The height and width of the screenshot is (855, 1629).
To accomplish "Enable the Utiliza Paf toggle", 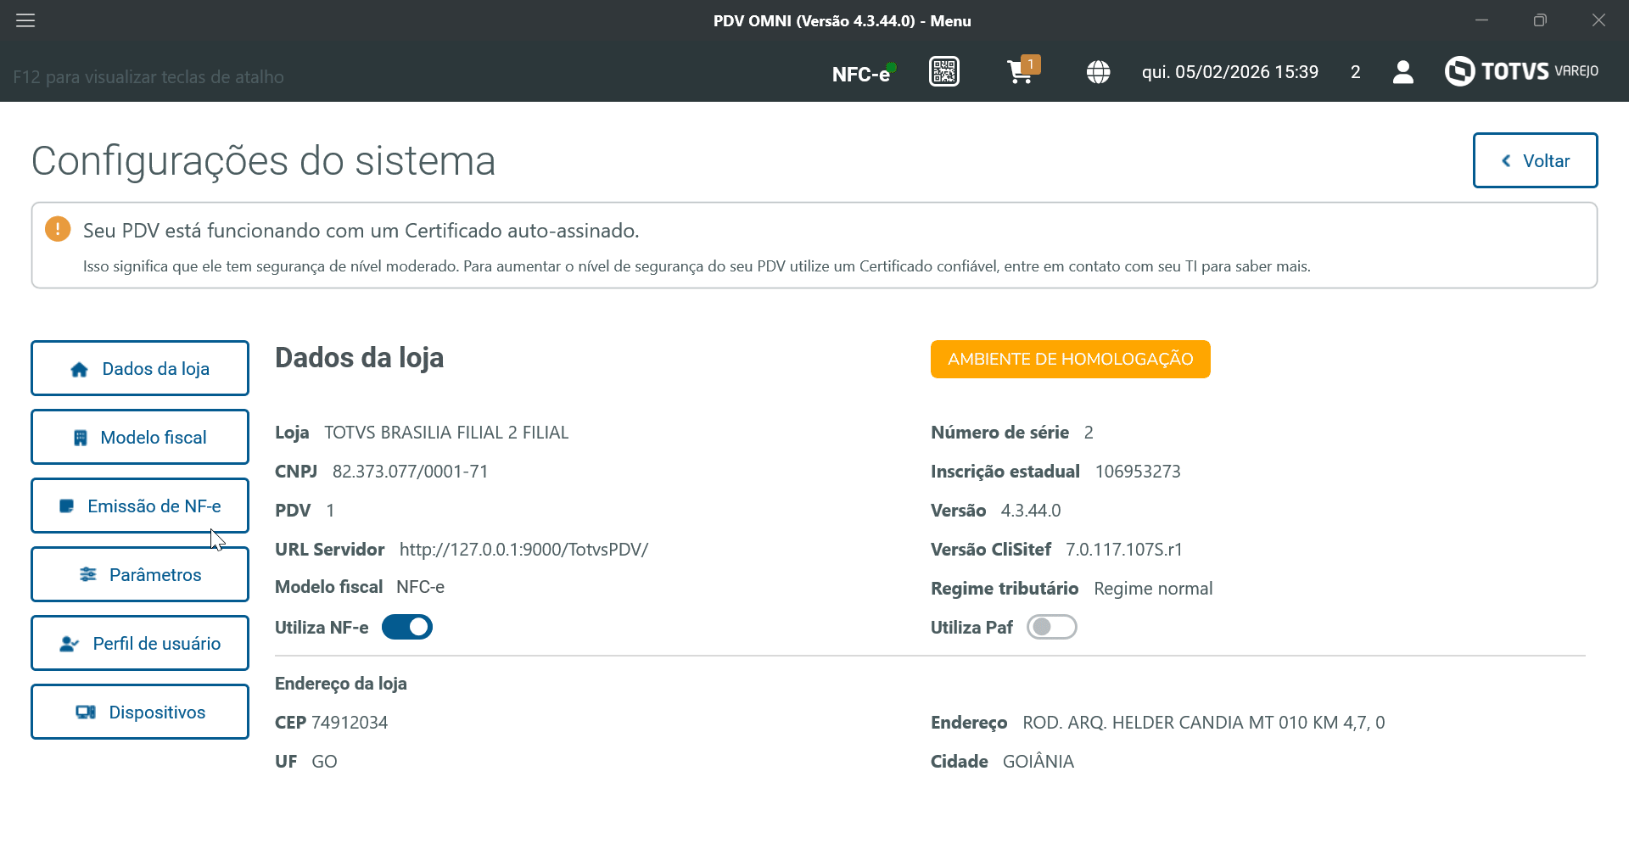I will coord(1051,627).
